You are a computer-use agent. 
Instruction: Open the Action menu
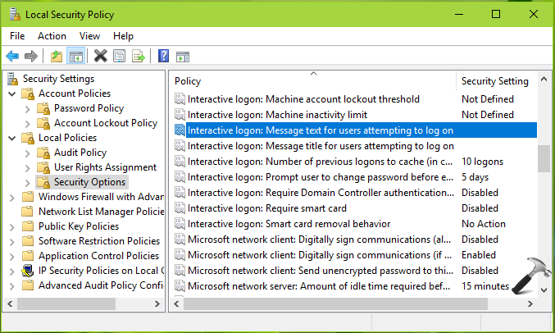pos(52,36)
